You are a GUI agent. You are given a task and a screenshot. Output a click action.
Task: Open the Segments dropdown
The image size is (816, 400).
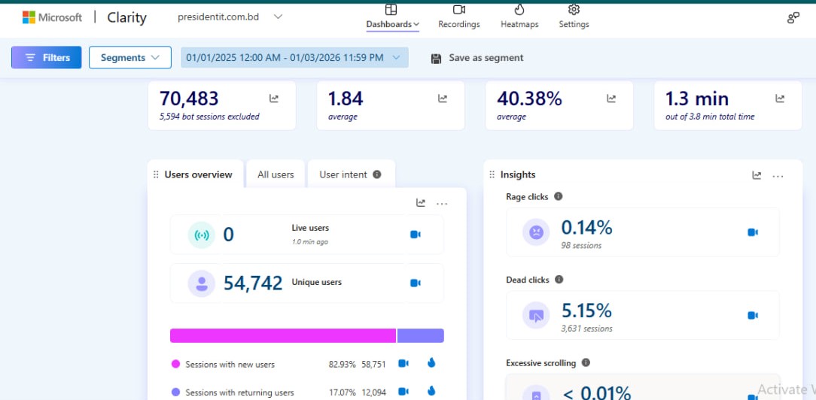(x=130, y=58)
